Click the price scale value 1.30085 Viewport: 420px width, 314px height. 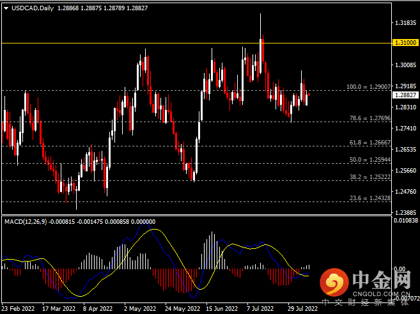tap(406, 65)
